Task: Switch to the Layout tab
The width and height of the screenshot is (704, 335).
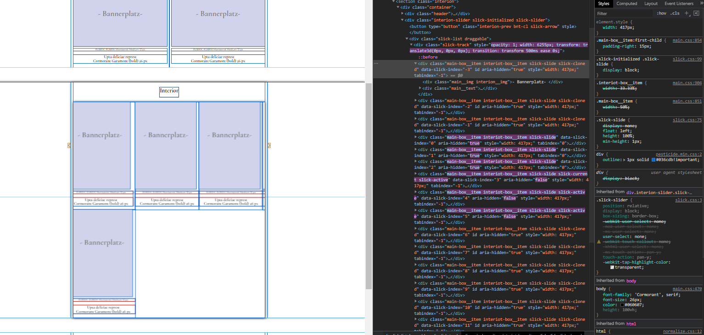Action: click(x=651, y=4)
